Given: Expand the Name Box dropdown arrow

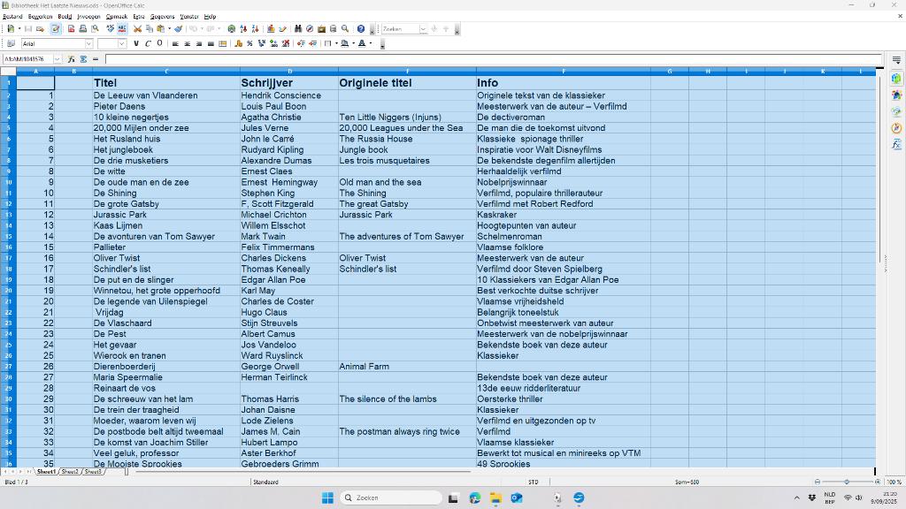Looking at the screenshot, I should tap(58, 59).
